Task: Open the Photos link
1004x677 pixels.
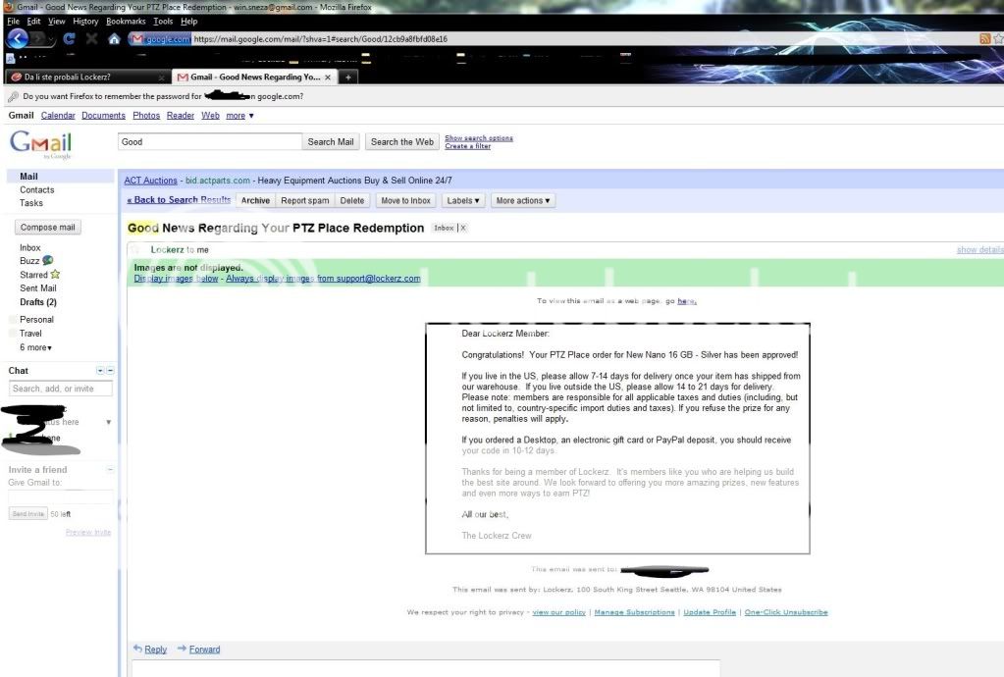Action: [x=146, y=116]
